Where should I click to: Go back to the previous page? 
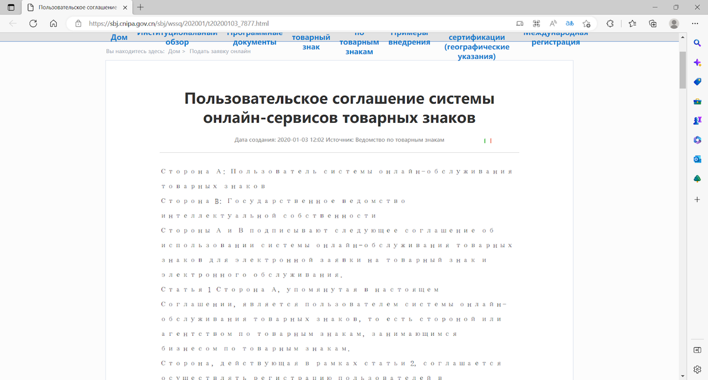(14, 24)
